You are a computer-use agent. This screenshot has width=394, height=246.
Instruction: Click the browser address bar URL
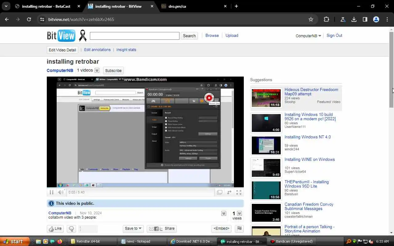coord(81,19)
